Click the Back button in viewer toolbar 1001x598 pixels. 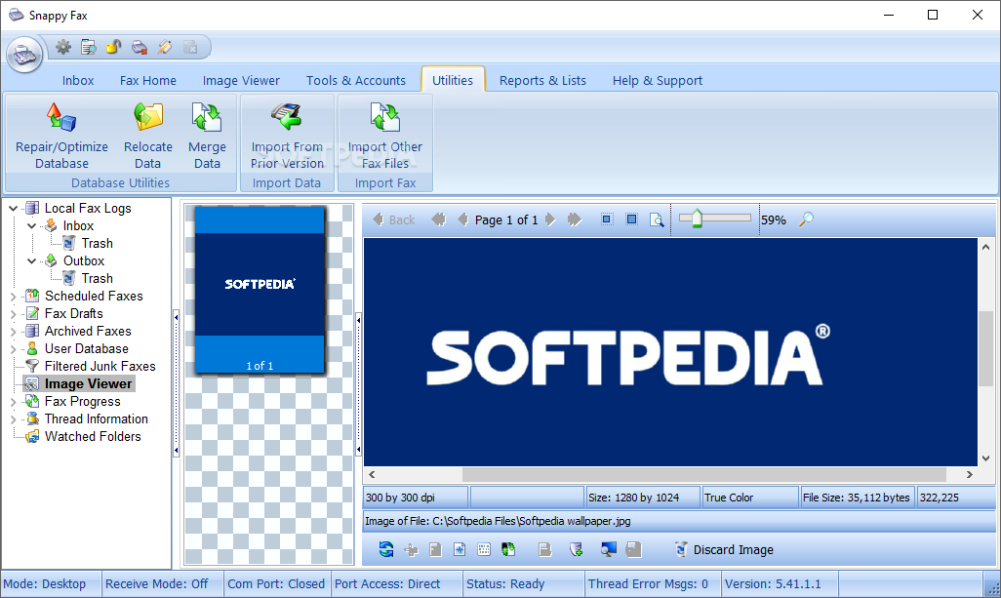394,219
